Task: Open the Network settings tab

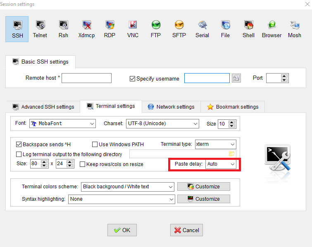Action: 171,107
